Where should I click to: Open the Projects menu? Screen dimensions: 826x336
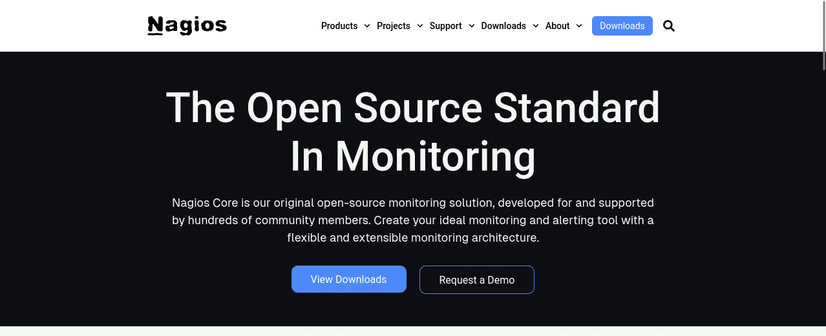click(394, 26)
